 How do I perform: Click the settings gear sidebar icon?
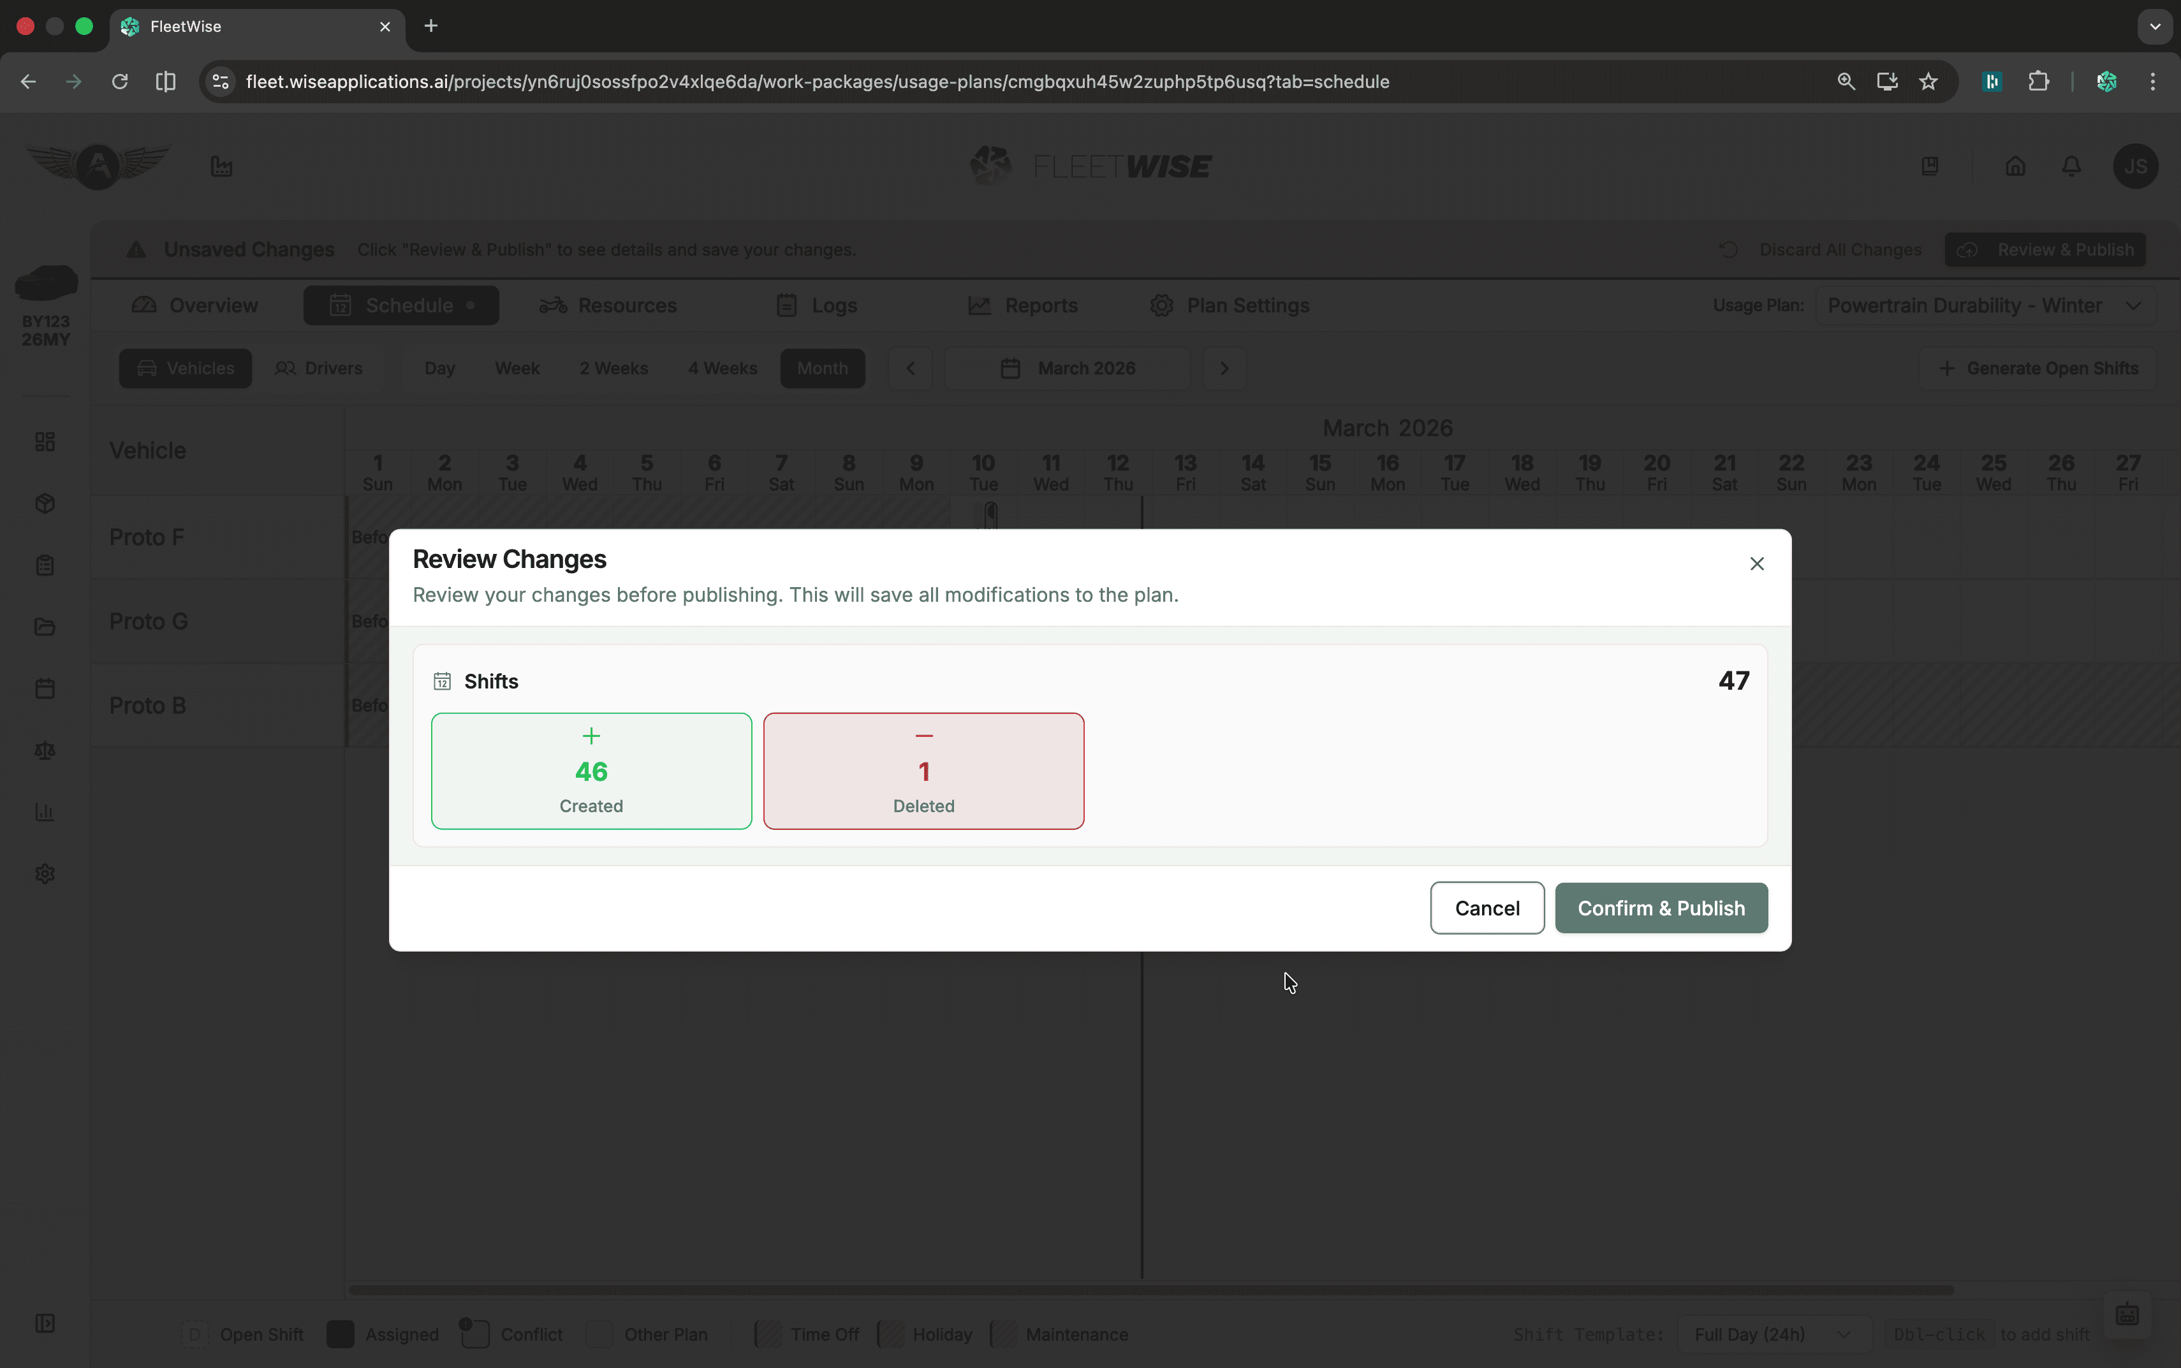click(x=45, y=874)
